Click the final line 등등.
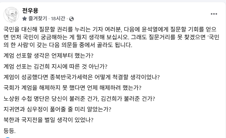Screen dimensions: 226x138 tap(9, 131)
